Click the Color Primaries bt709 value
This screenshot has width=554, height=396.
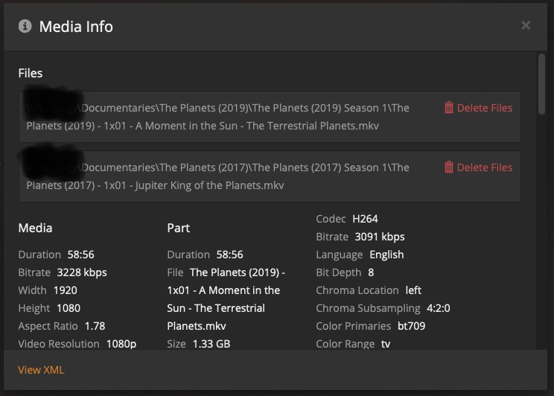coord(412,326)
